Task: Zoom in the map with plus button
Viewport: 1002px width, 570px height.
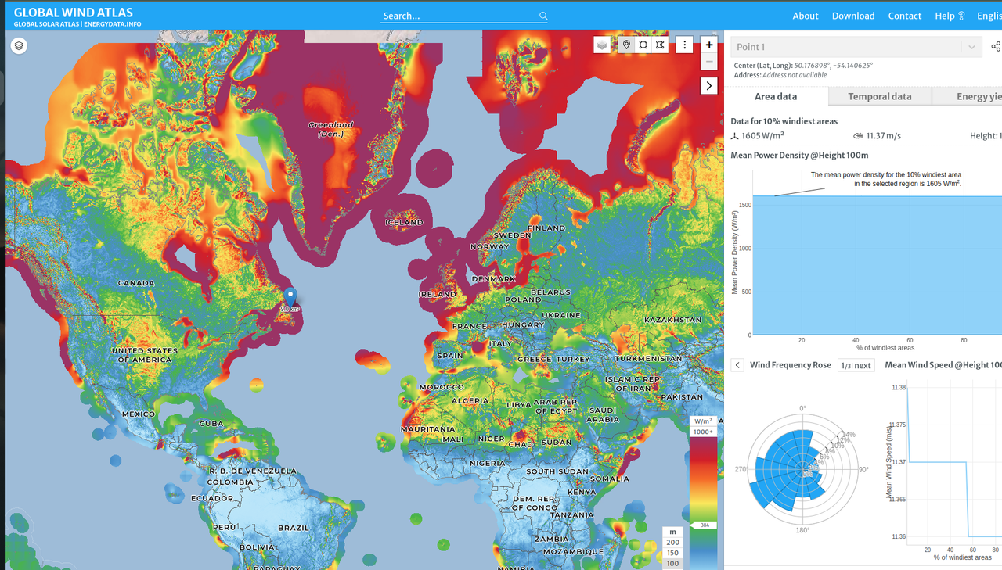Action: pyautogui.click(x=709, y=45)
